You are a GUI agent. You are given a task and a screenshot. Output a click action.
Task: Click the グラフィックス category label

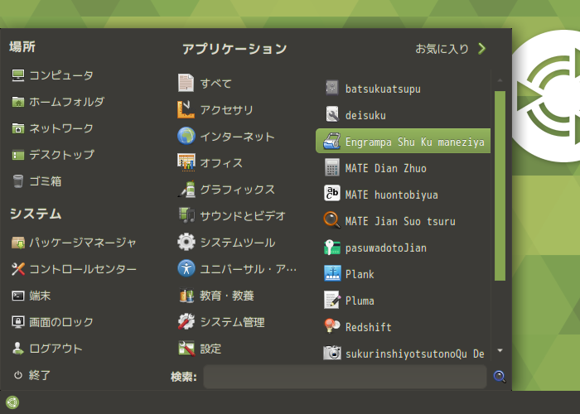click(x=238, y=190)
